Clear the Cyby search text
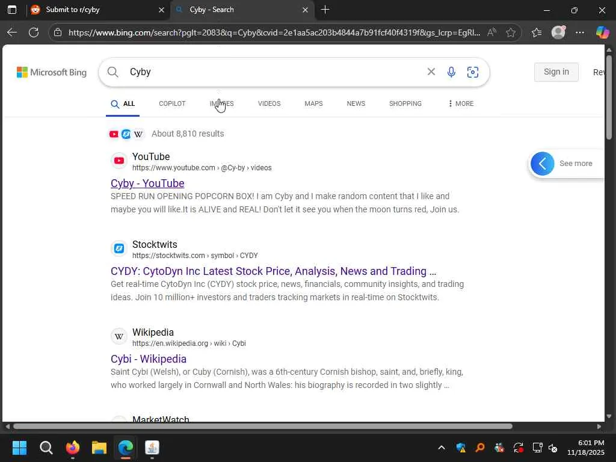This screenshot has width=616, height=462. coord(431,72)
